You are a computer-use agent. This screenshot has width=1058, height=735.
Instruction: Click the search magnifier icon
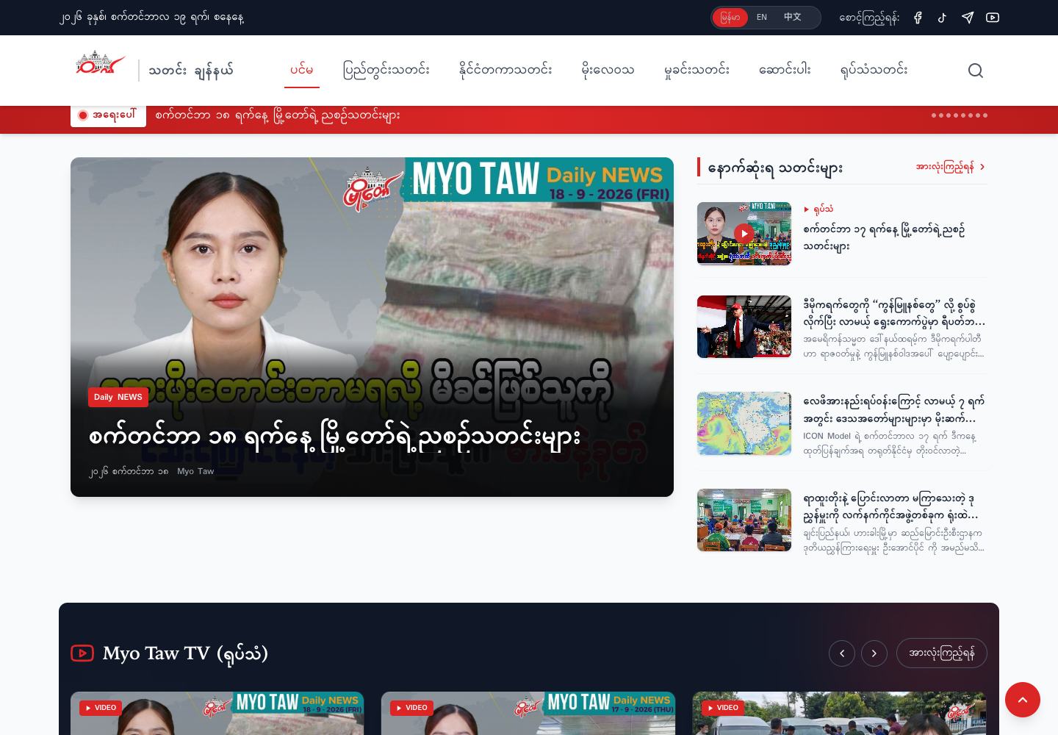pyautogui.click(x=976, y=71)
